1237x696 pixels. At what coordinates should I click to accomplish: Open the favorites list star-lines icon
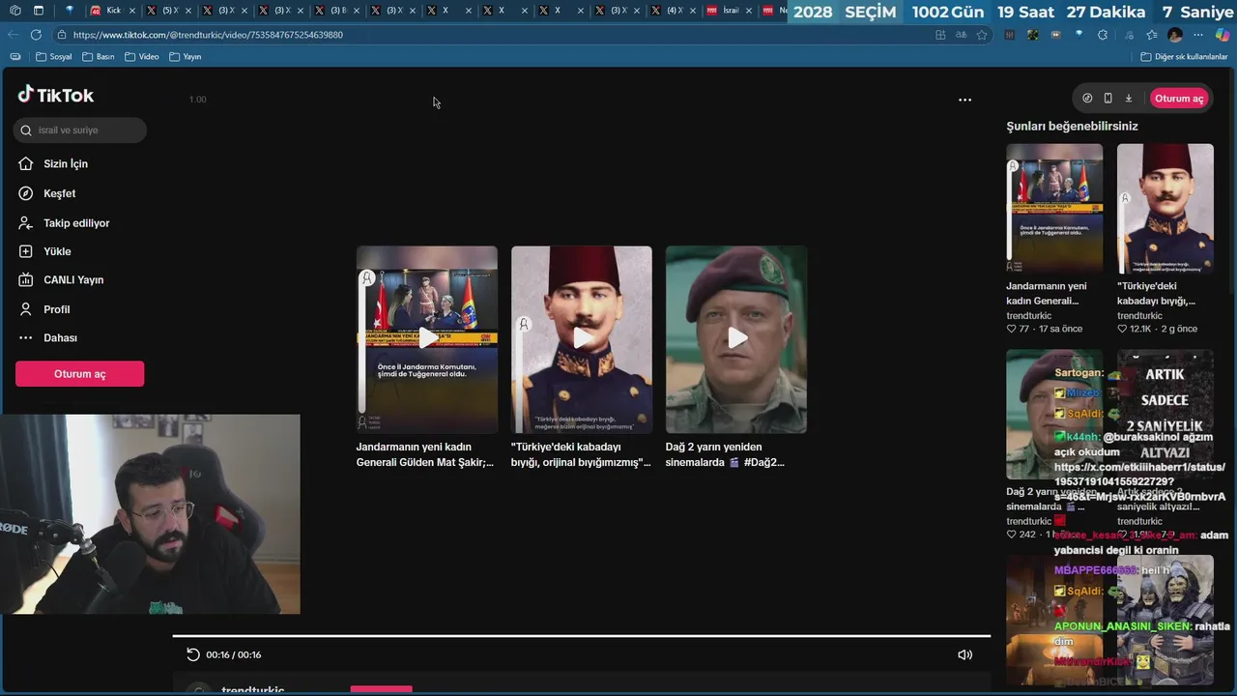click(x=1150, y=35)
